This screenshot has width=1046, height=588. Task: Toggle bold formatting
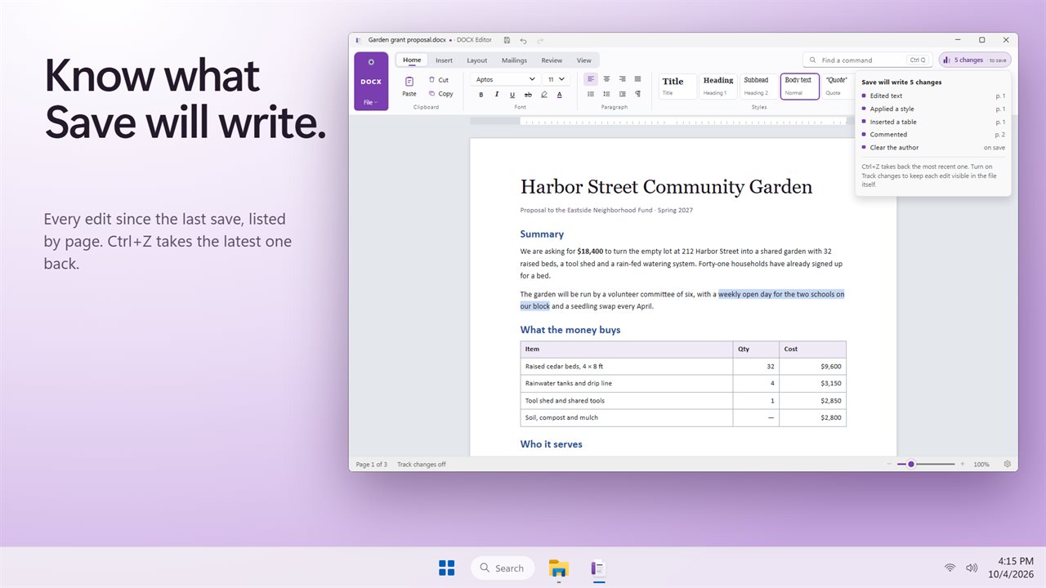tap(481, 95)
